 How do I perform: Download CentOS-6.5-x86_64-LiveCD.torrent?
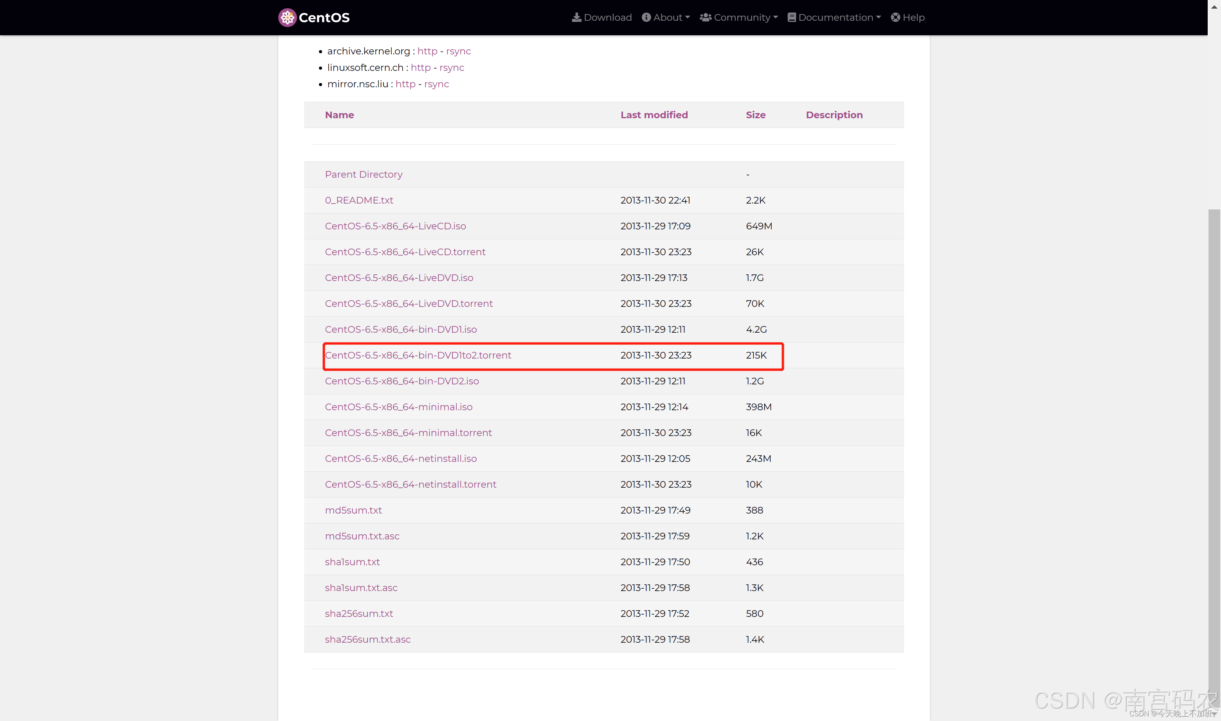point(405,252)
